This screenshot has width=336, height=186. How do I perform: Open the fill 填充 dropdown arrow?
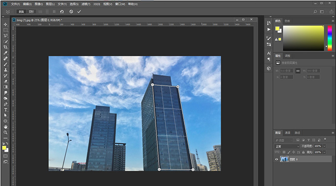click(324, 152)
